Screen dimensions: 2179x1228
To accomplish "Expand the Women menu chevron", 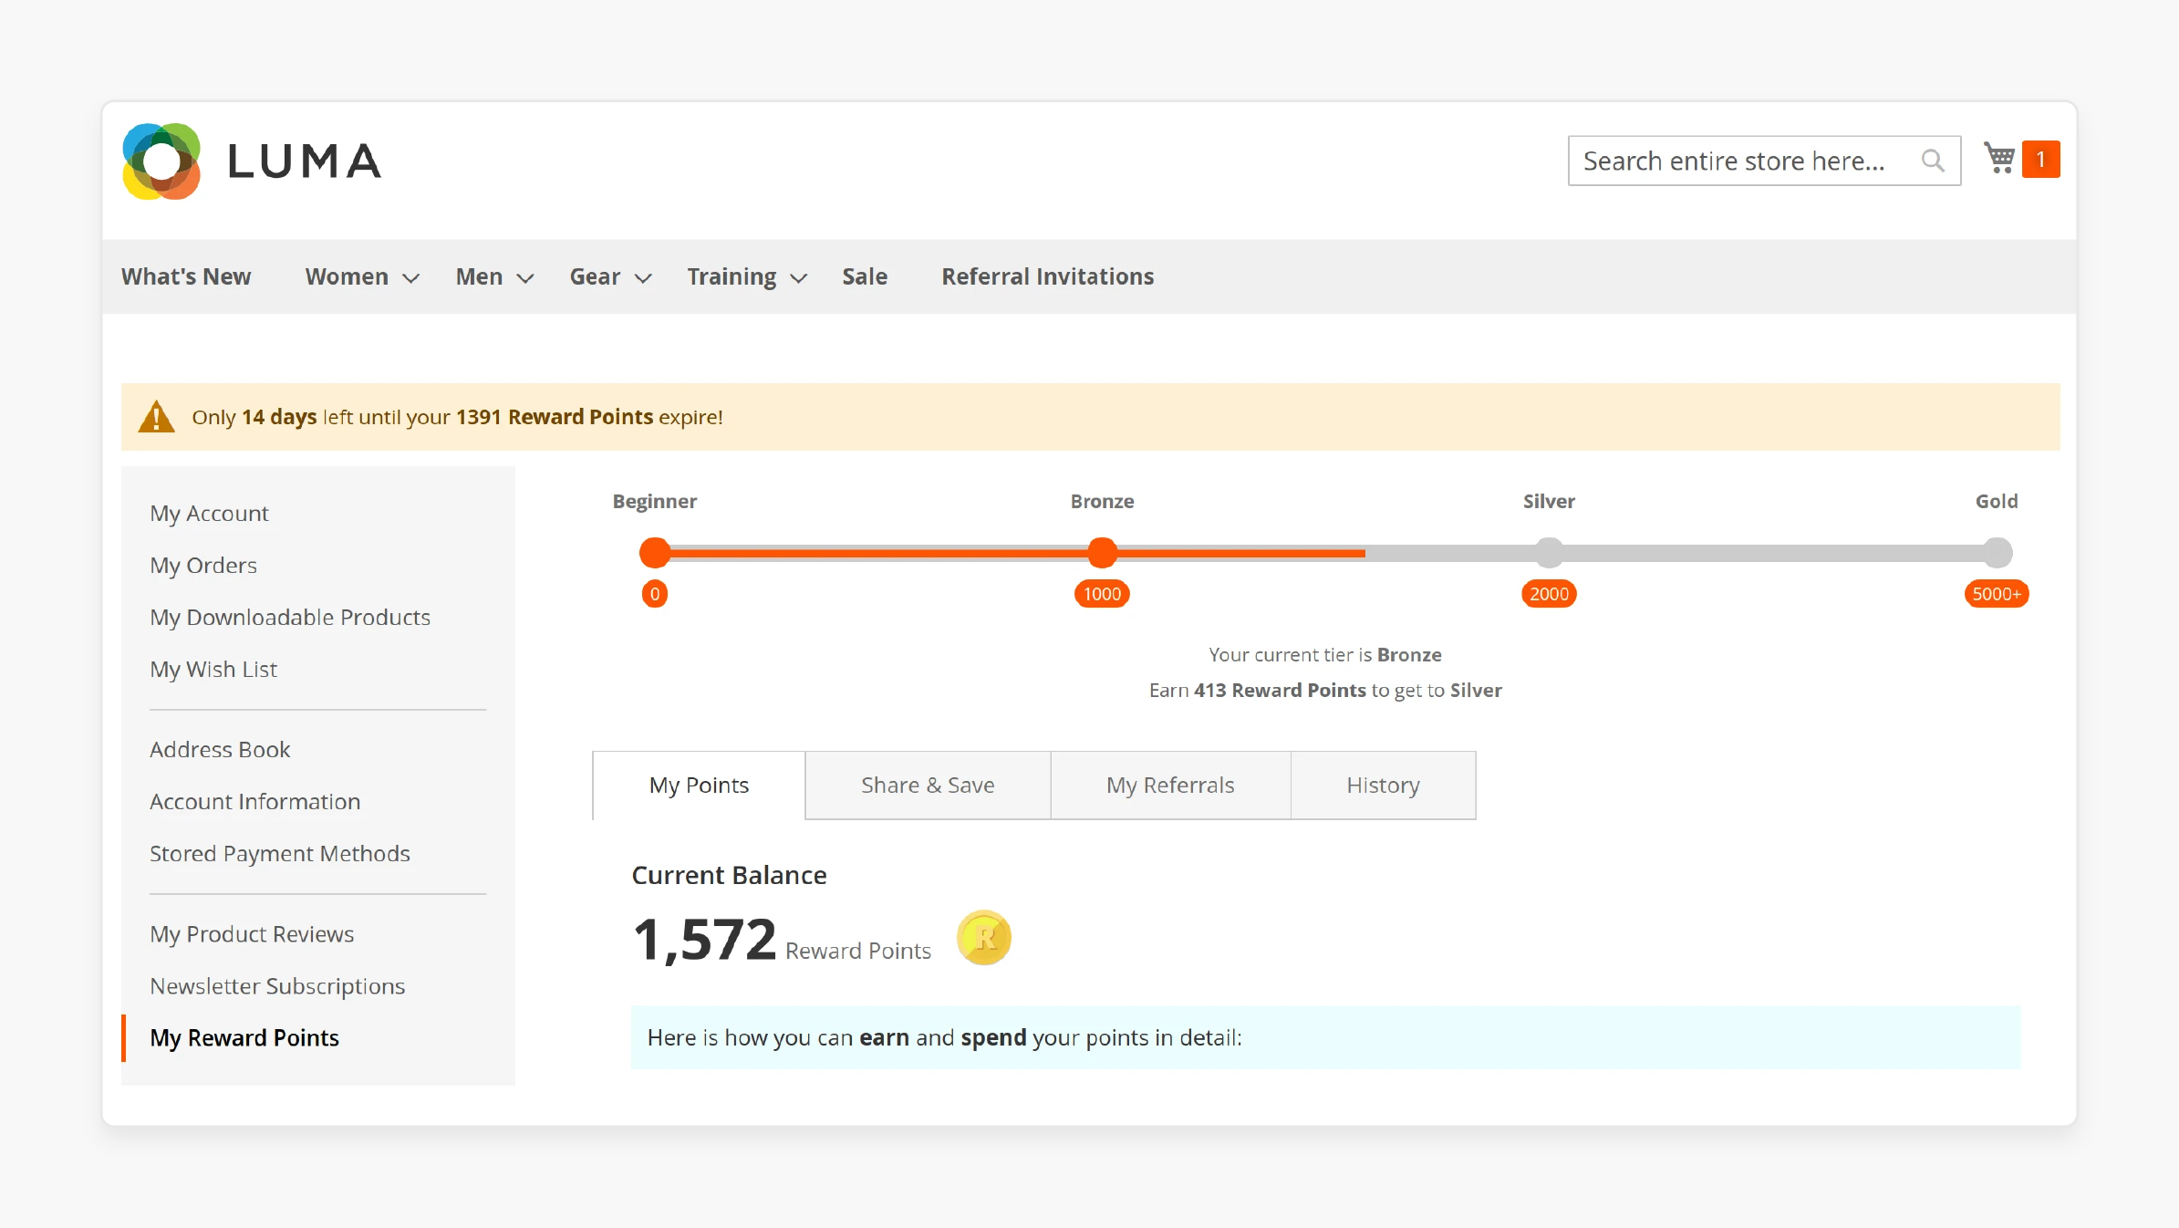I will (411, 278).
